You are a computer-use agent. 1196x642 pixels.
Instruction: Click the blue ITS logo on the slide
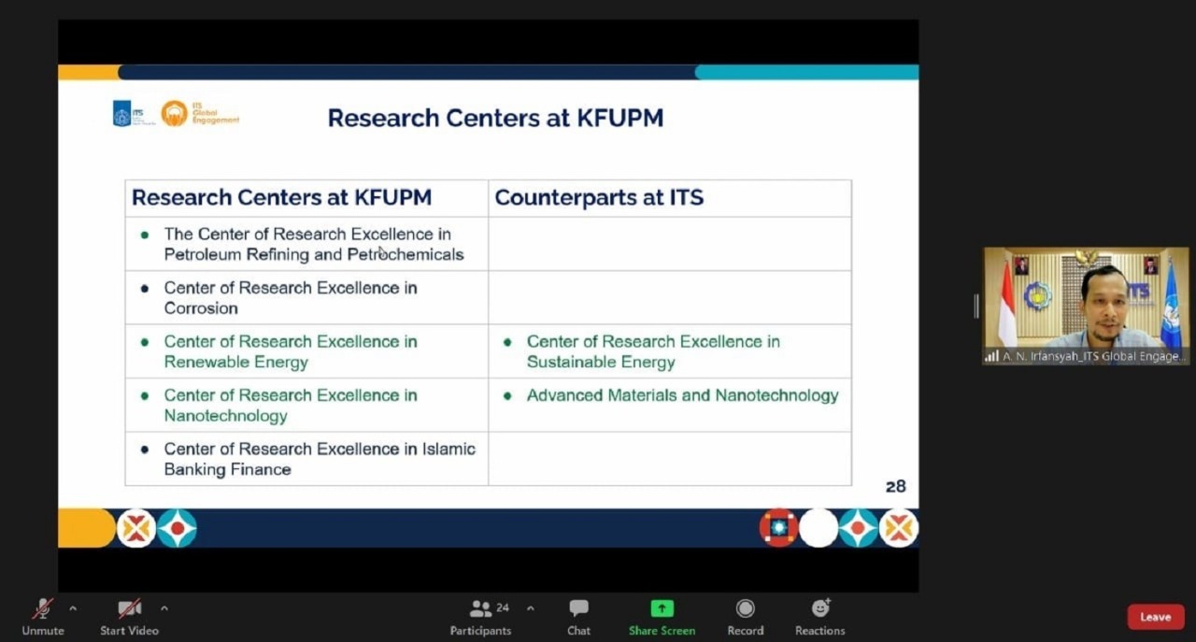pos(122,114)
